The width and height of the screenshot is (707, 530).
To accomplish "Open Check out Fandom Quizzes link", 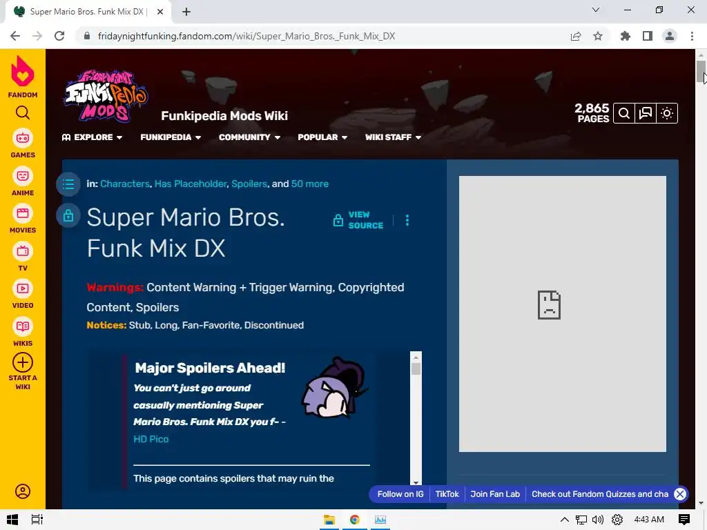I will tap(600, 494).
